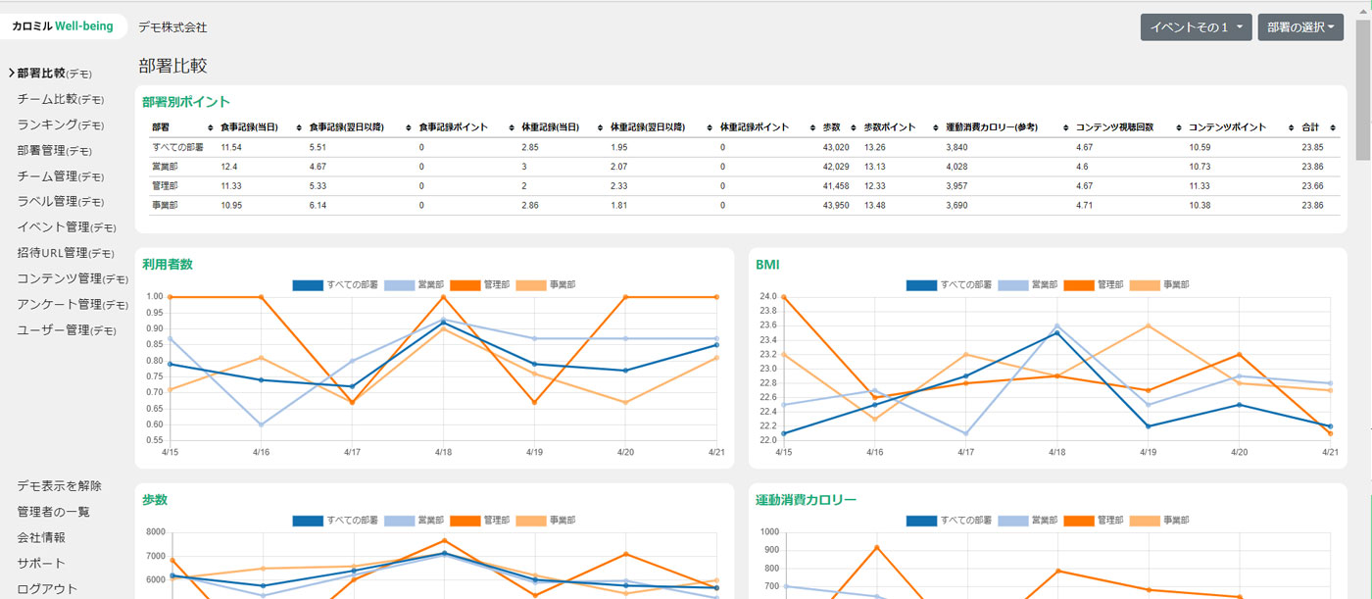Open サポート link
The height and width of the screenshot is (599, 1372).
point(41,563)
